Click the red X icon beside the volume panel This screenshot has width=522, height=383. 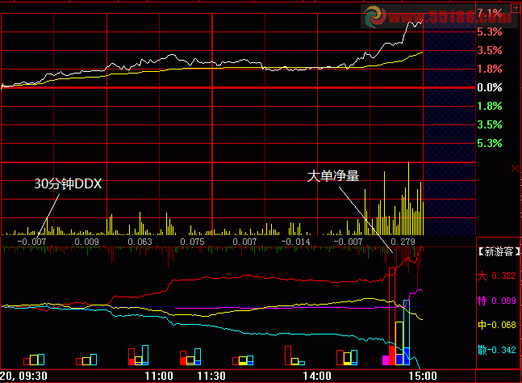click(x=515, y=169)
